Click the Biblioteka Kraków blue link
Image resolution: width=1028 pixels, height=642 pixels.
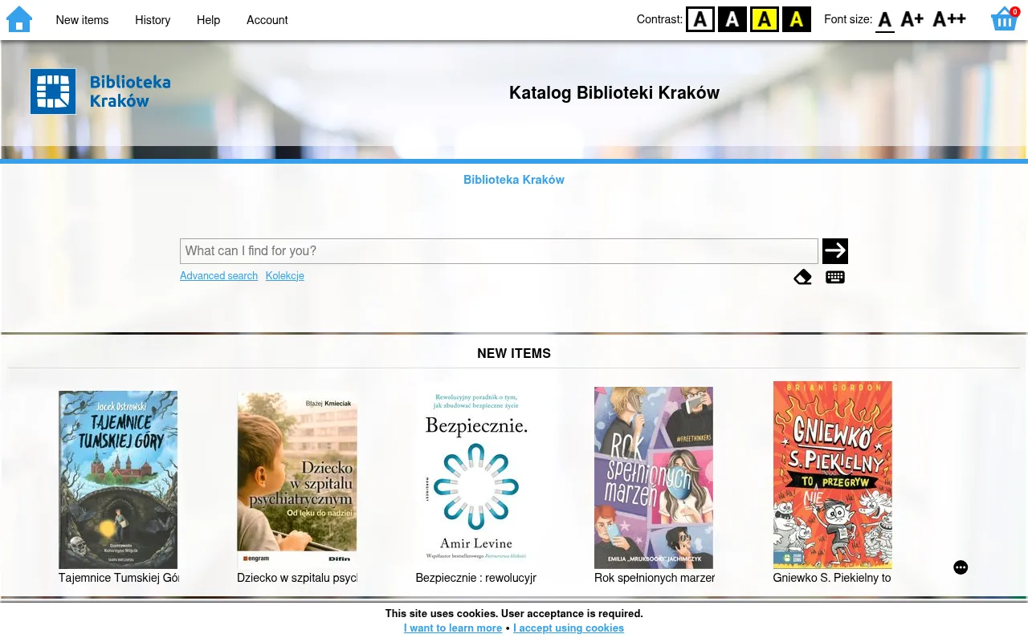click(514, 180)
